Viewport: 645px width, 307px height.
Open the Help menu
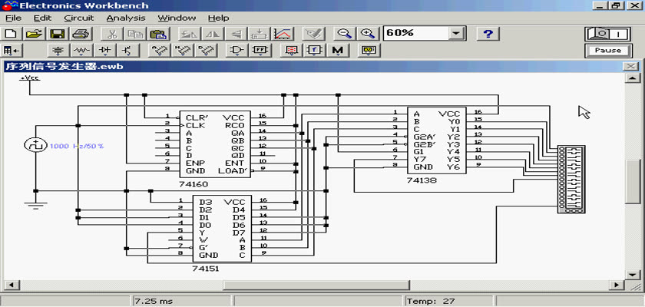[218, 18]
